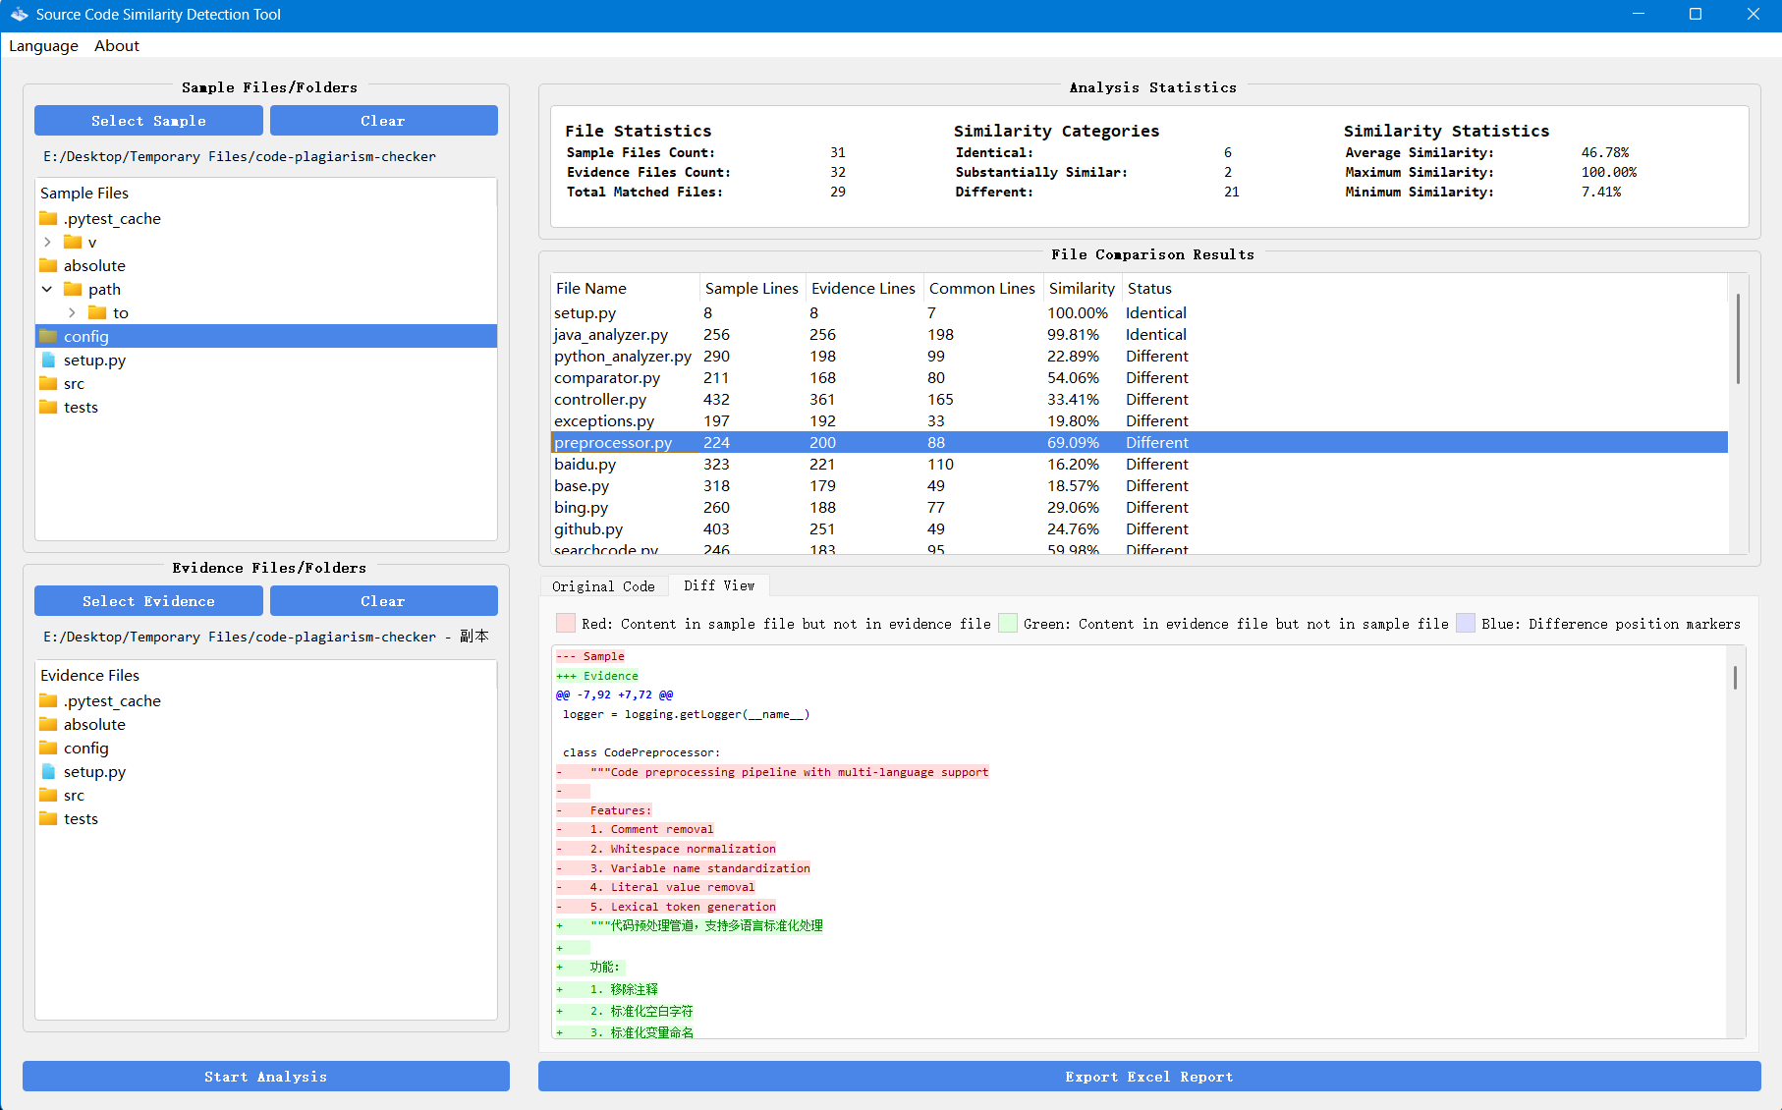1782x1110 pixels.
Task: Click the app logo icon in title bar
Action: click(x=19, y=15)
